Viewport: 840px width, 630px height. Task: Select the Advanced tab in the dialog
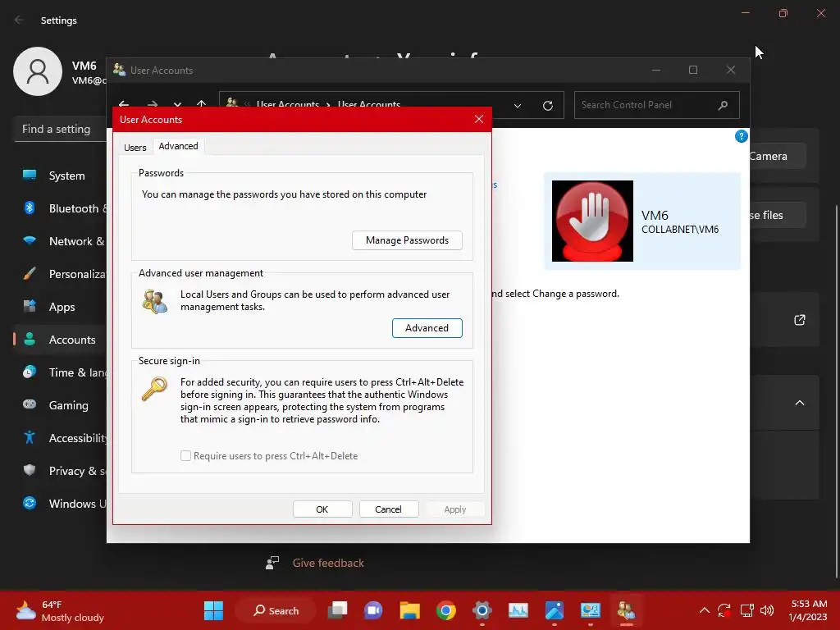178,146
